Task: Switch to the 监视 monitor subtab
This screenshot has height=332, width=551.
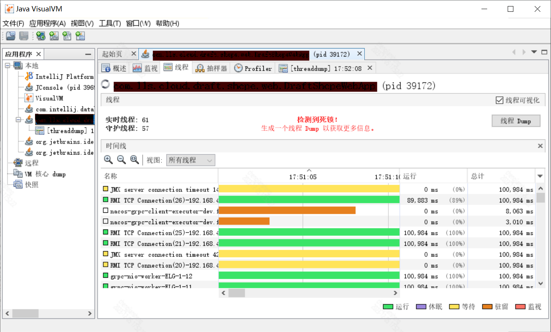Action: pos(145,68)
